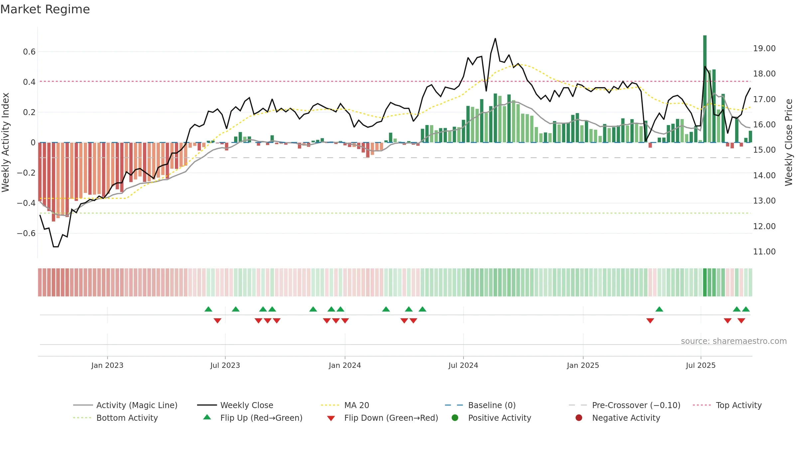Click the 11.00 price axis label

pyautogui.click(x=764, y=251)
